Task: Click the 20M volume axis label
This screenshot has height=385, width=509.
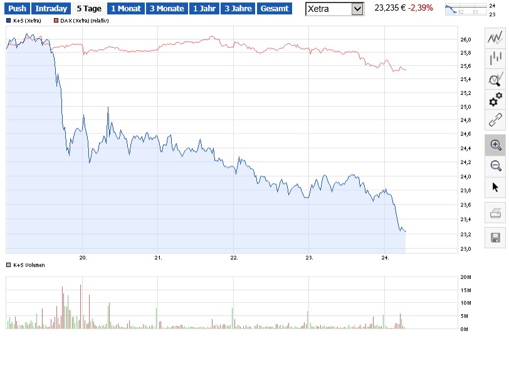Action: 466,277
